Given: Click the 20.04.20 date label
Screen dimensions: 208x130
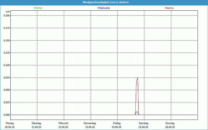Looking at the screenshot, I should (x=9, y=127).
